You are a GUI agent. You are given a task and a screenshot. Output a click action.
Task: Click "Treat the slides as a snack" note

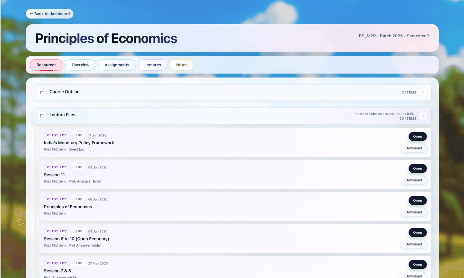(385, 114)
